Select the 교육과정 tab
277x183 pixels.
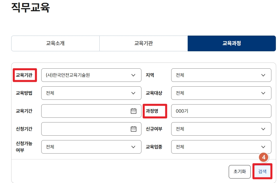(x=232, y=43)
